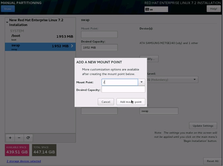Click the plus icon to add mount point

click(10, 138)
